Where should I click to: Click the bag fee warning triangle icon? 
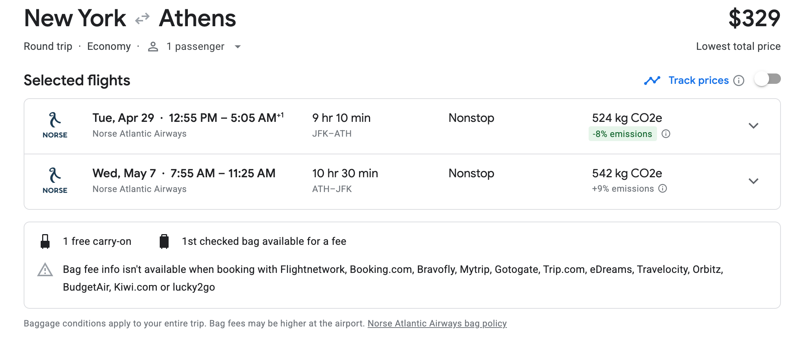coord(45,270)
